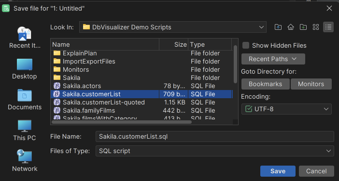Open Documents location in sidebar
Image resolution: width=339 pixels, height=181 pixels.
[25, 99]
